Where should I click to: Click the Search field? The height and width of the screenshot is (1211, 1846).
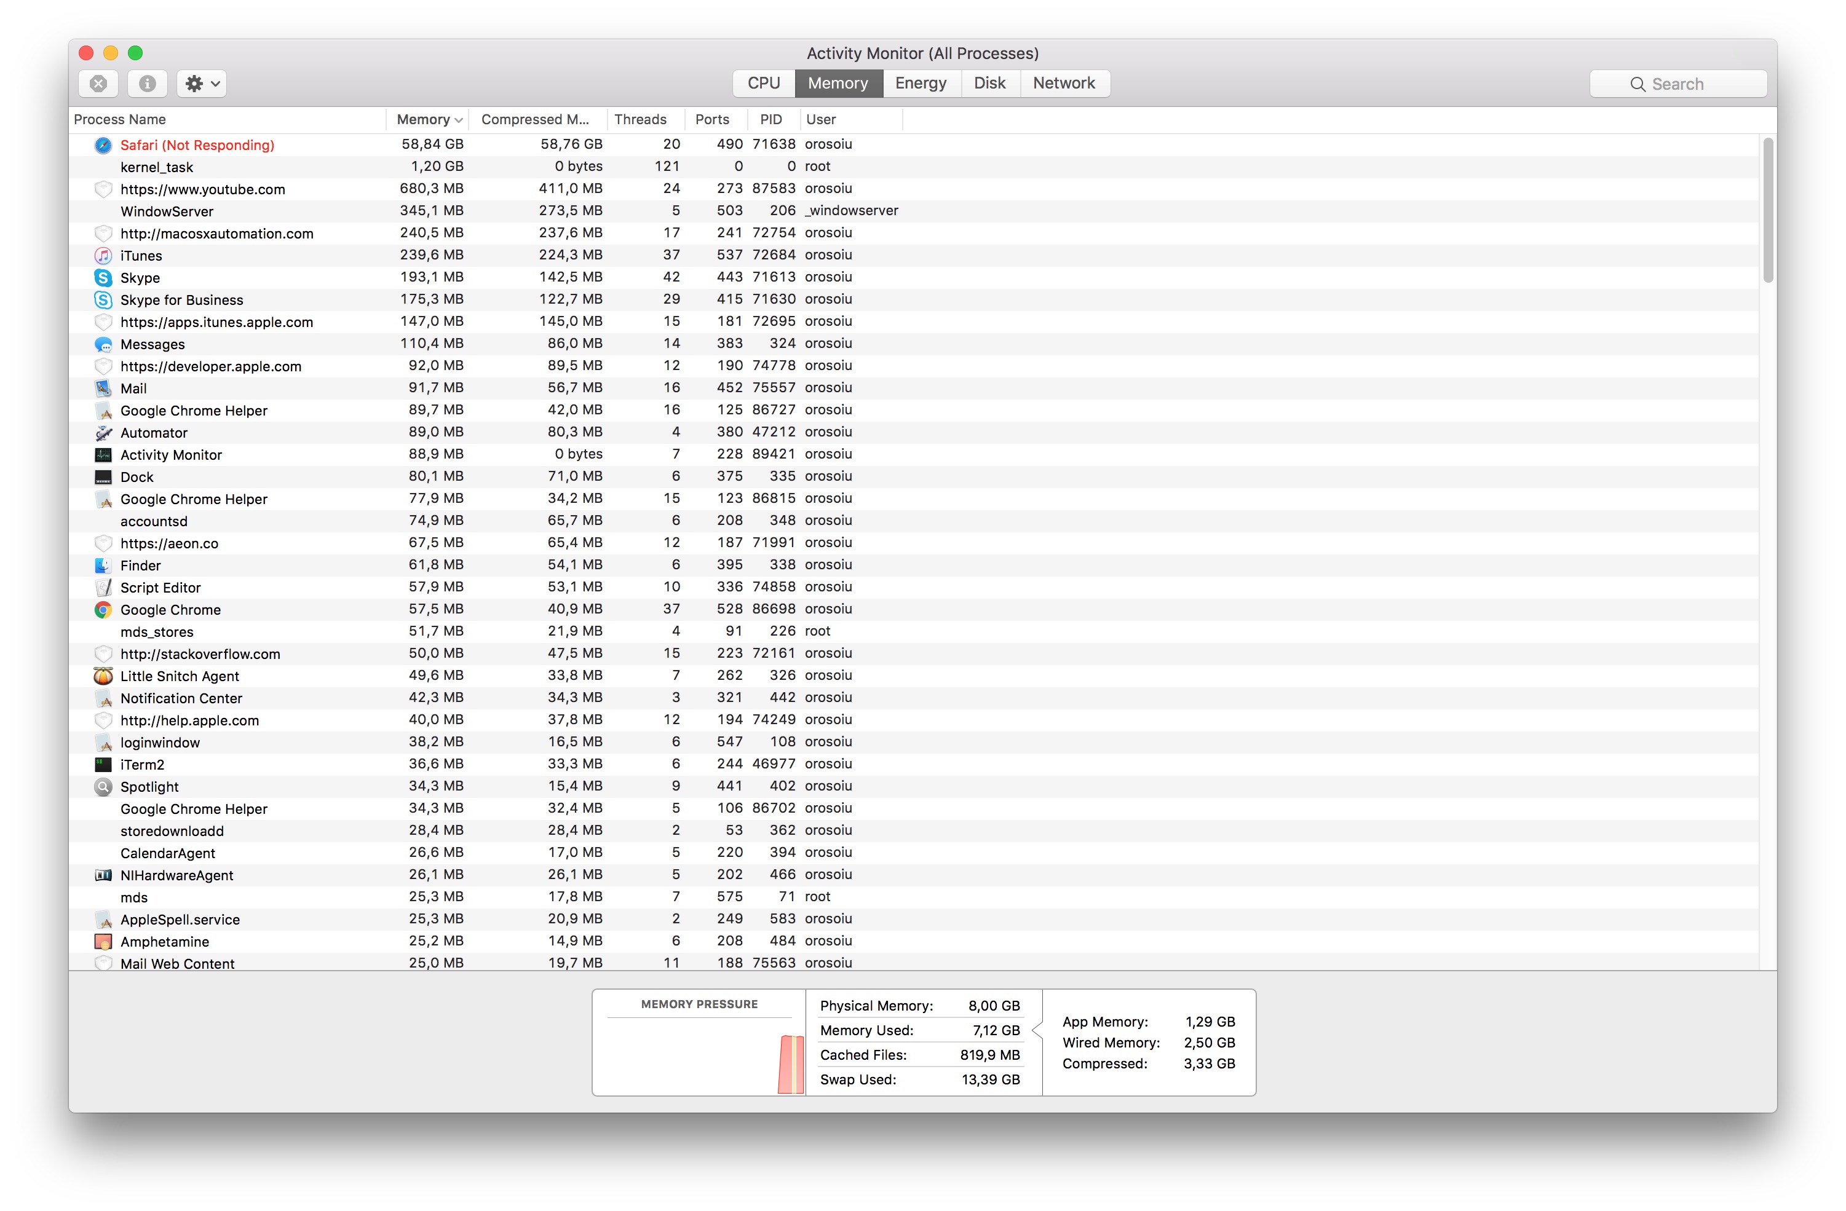pos(1679,84)
